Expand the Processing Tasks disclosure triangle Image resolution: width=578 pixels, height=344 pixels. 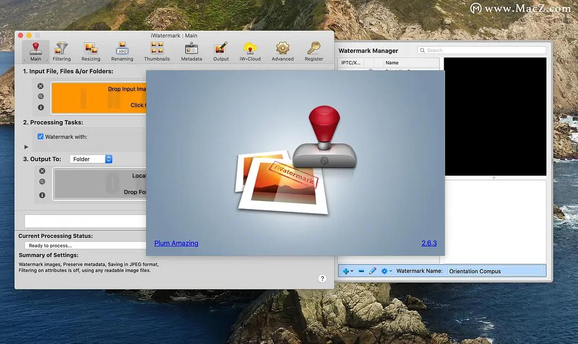click(x=26, y=147)
